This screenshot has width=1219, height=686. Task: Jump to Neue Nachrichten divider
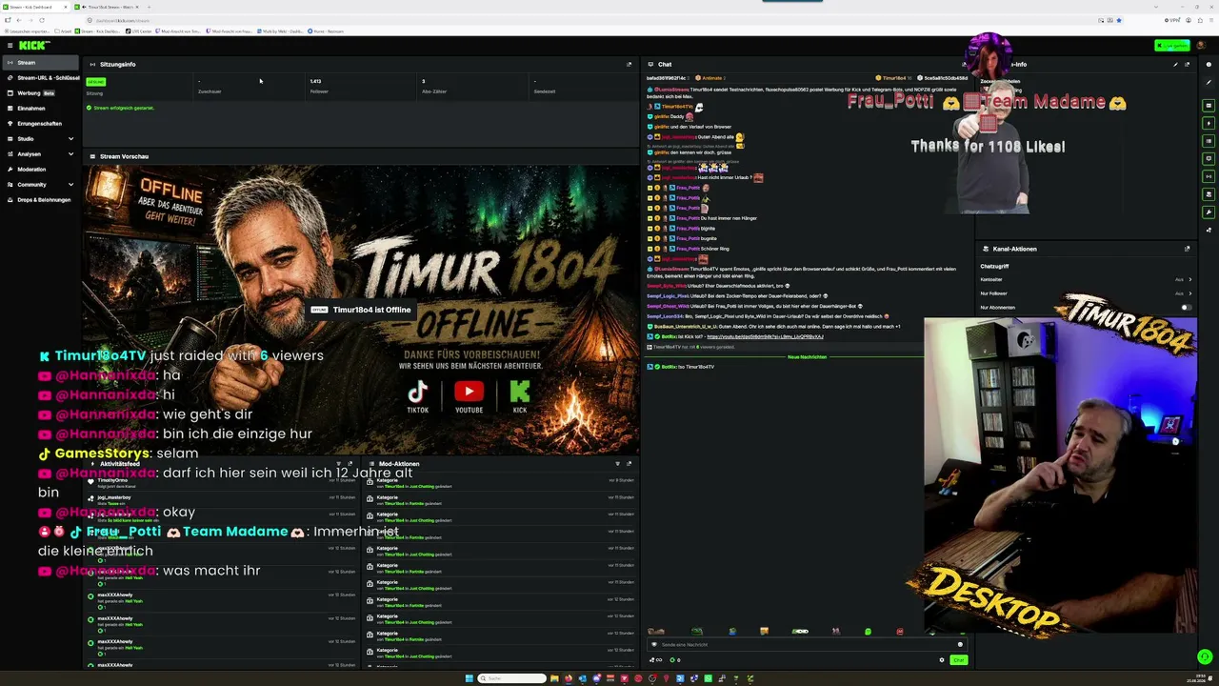click(807, 357)
